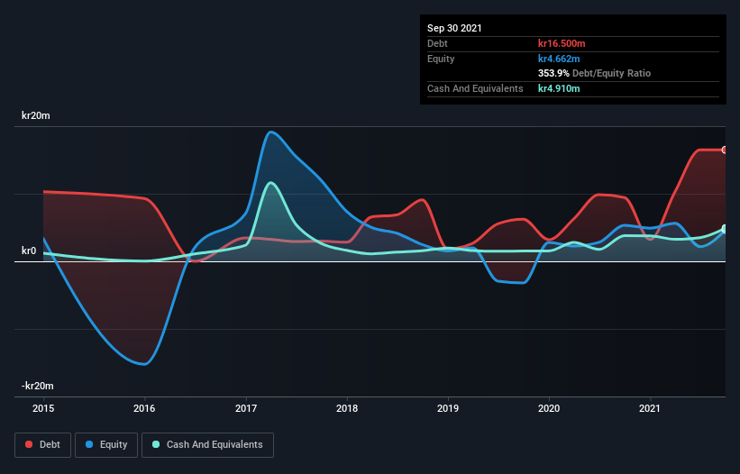The width and height of the screenshot is (740, 474).
Task: Click the -kr20m y-axis label
Action: click(x=37, y=386)
